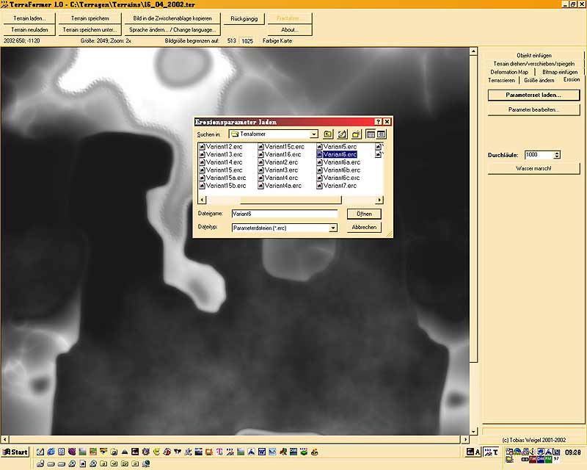Click the 'Wasser marsch!' button

pos(533,168)
